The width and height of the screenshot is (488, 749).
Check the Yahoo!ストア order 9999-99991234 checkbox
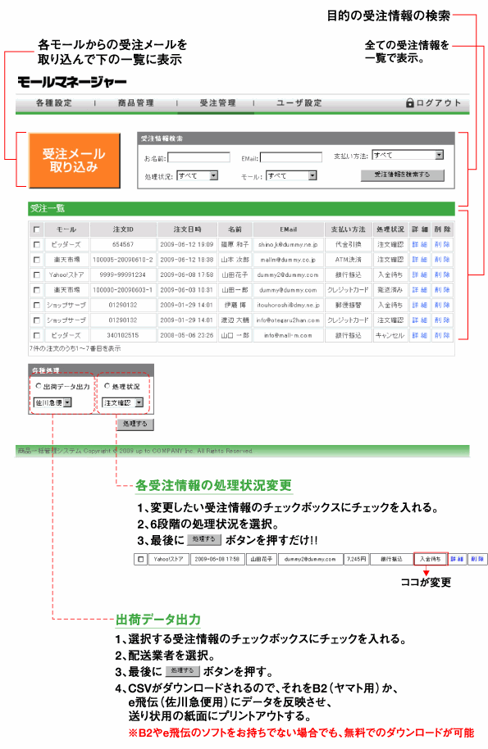tap(36, 275)
